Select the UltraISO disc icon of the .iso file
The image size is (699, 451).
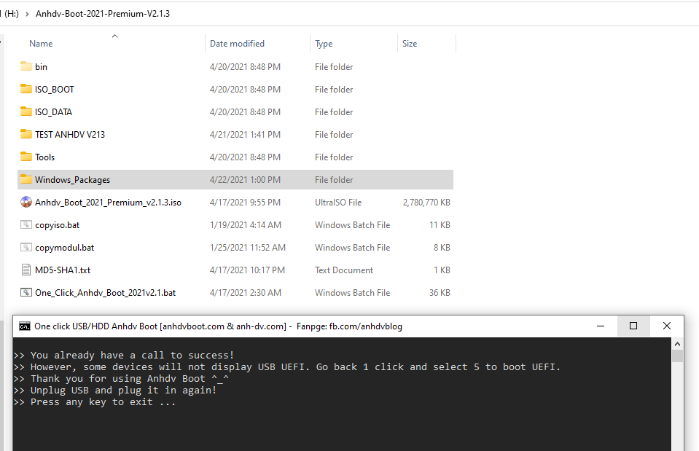tap(26, 203)
